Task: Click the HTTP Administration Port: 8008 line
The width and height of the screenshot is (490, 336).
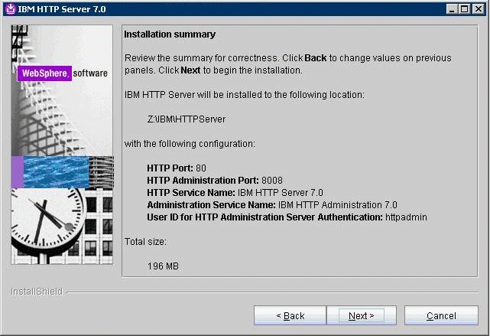Action: pyautogui.click(x=215, y=181)
